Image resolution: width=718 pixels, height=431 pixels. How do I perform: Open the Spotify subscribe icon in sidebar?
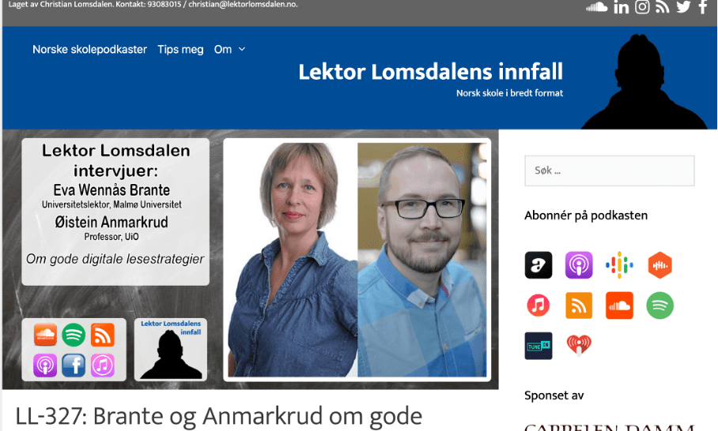659,305
